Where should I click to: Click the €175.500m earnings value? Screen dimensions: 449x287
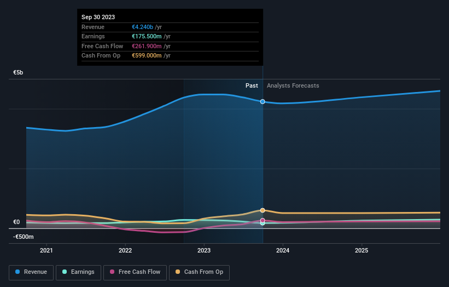[x=147, y=36]
